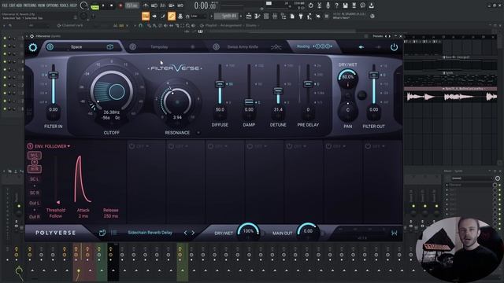The height and width of the screenshot is (283, 504).
Task: Open the Filterverse settings gear
Action: coord(33,47)
